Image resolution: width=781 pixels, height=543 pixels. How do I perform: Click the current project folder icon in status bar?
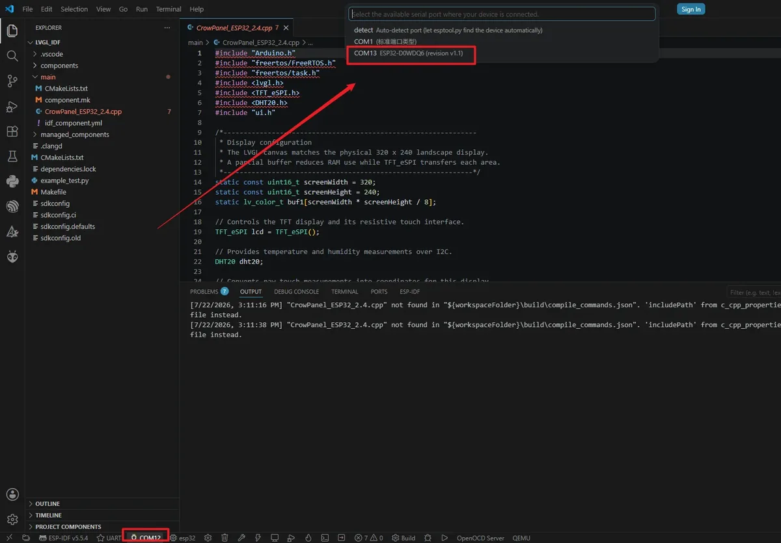coord(26,538)
